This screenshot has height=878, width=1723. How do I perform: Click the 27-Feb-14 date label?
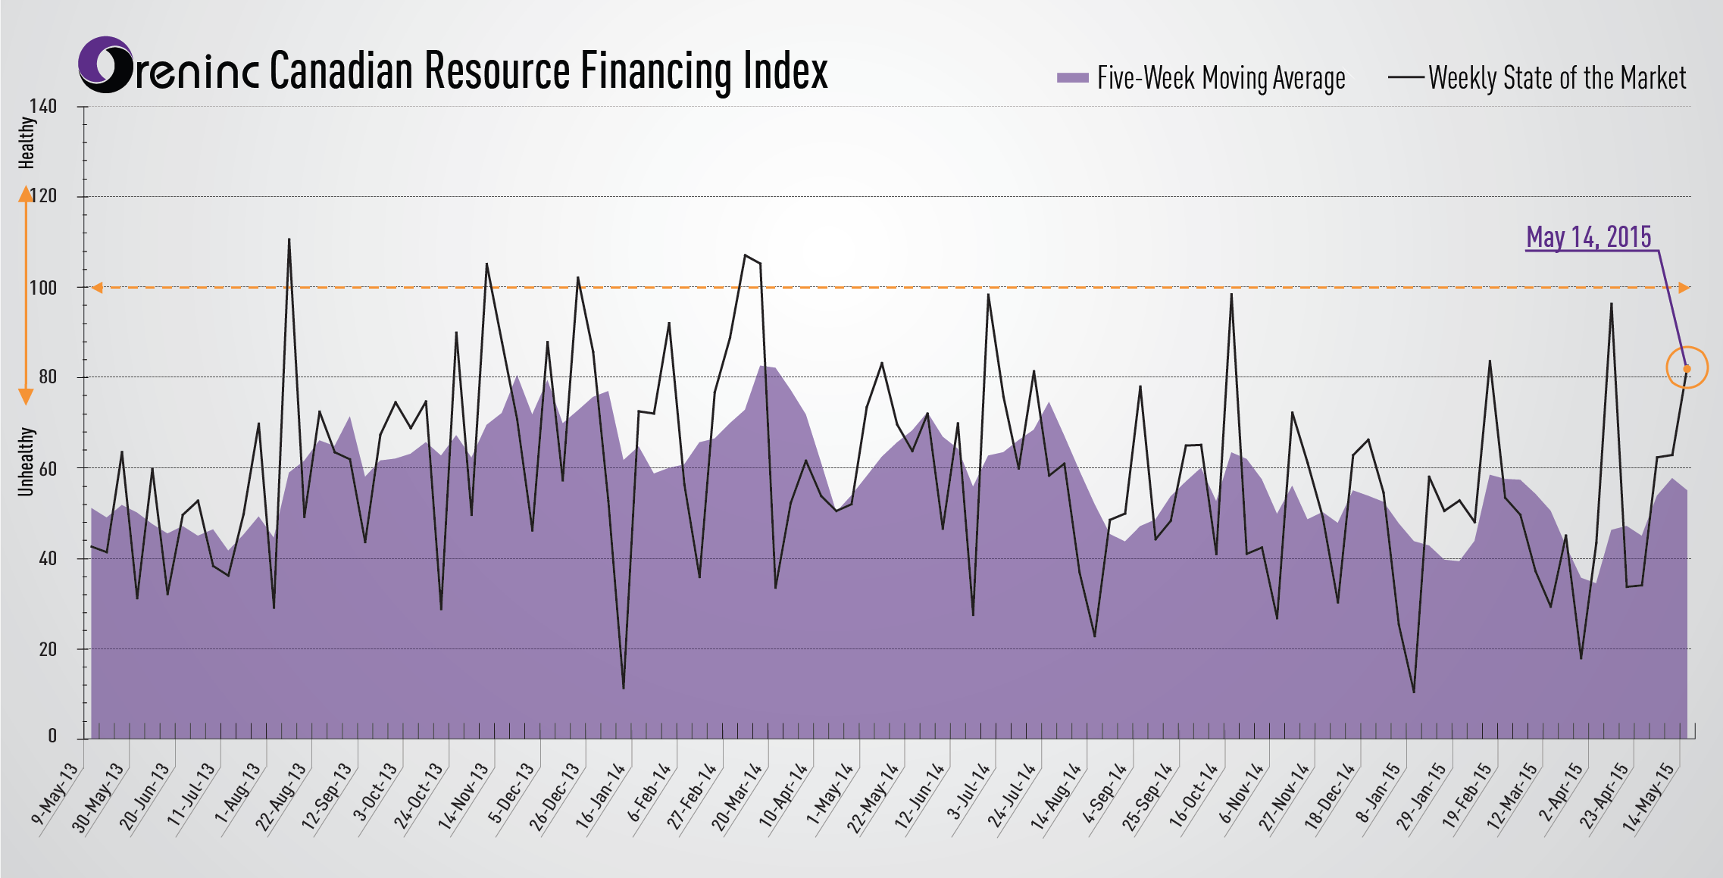pyautogui.click(x=692, y=797)
